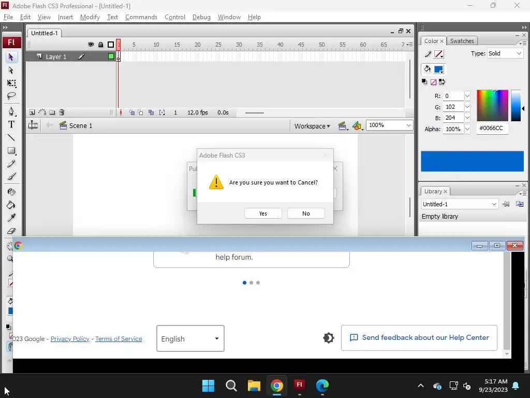Toggle Onion Skin in timeline
The height and width of the screenshot is (398, 530).
(x=132, y=112)
